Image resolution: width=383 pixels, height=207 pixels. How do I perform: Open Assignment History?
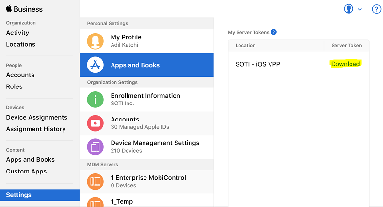[x=35, y=129]
